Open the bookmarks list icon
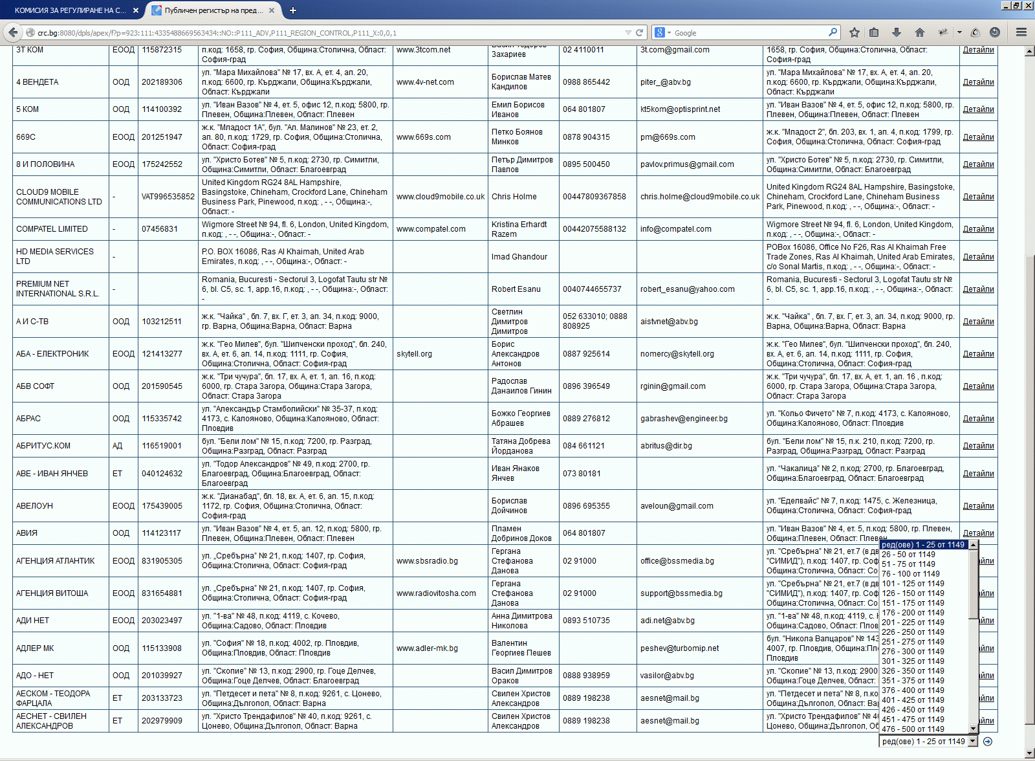 click(874, 32)
